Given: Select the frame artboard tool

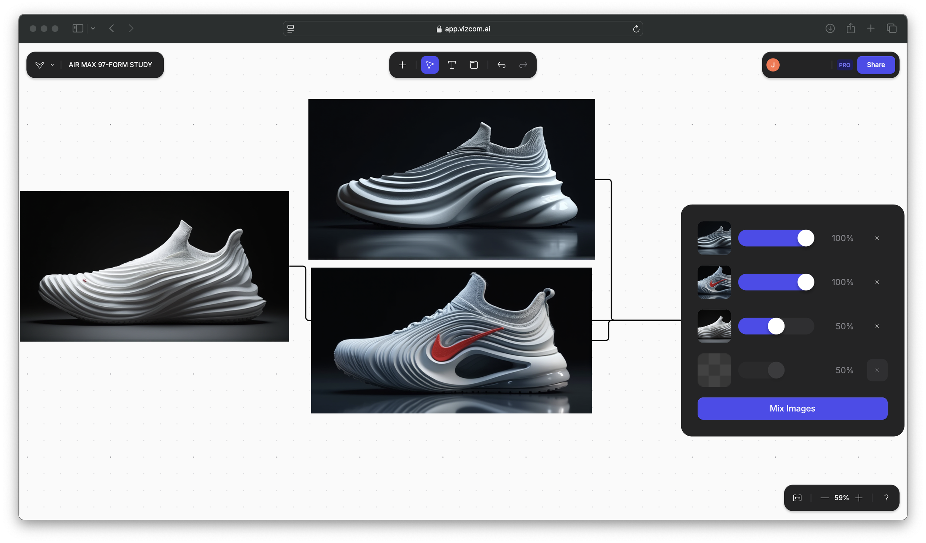Looking at the screenshot, I should tap(474, 65).
